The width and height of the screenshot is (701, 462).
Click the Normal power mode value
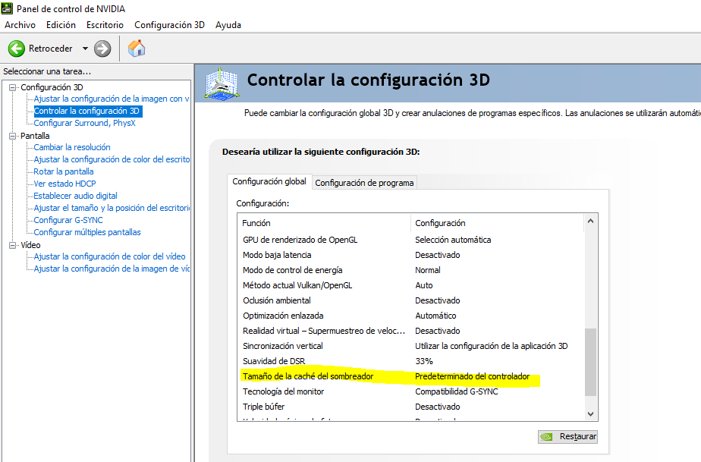click(x=427, y=270)
